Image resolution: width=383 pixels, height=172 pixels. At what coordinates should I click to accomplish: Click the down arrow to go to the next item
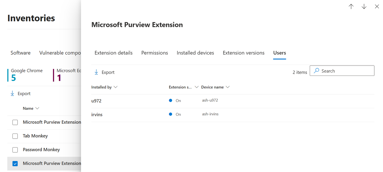pyautogui.click(x=364, y=7)
